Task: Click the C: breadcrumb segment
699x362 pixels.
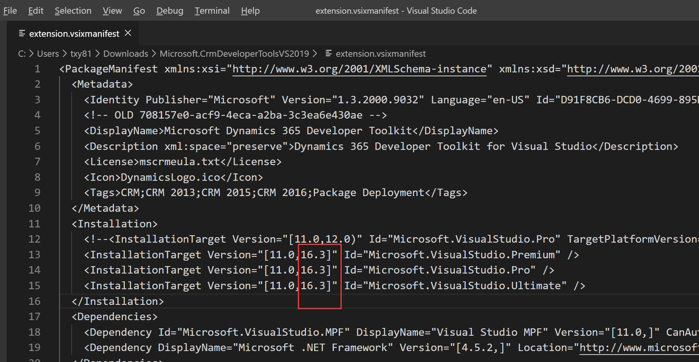Action: coord(22,54)
